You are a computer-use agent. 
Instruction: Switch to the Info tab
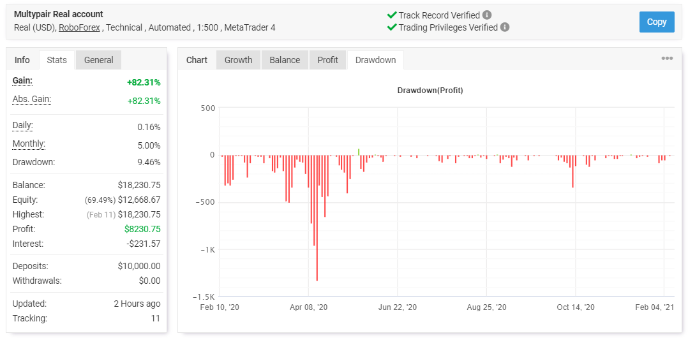point(22,60)
